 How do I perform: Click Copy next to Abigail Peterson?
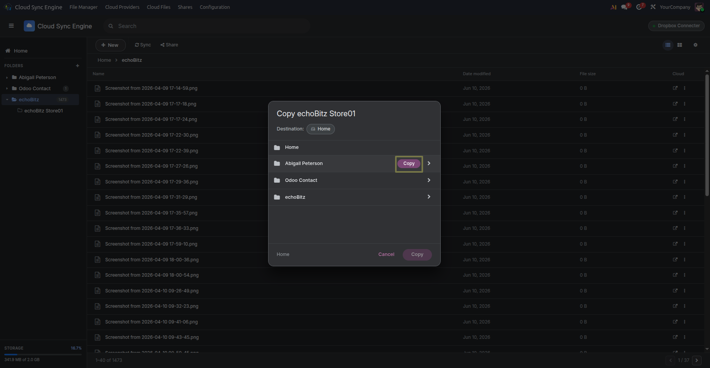(x=409, y=163)
